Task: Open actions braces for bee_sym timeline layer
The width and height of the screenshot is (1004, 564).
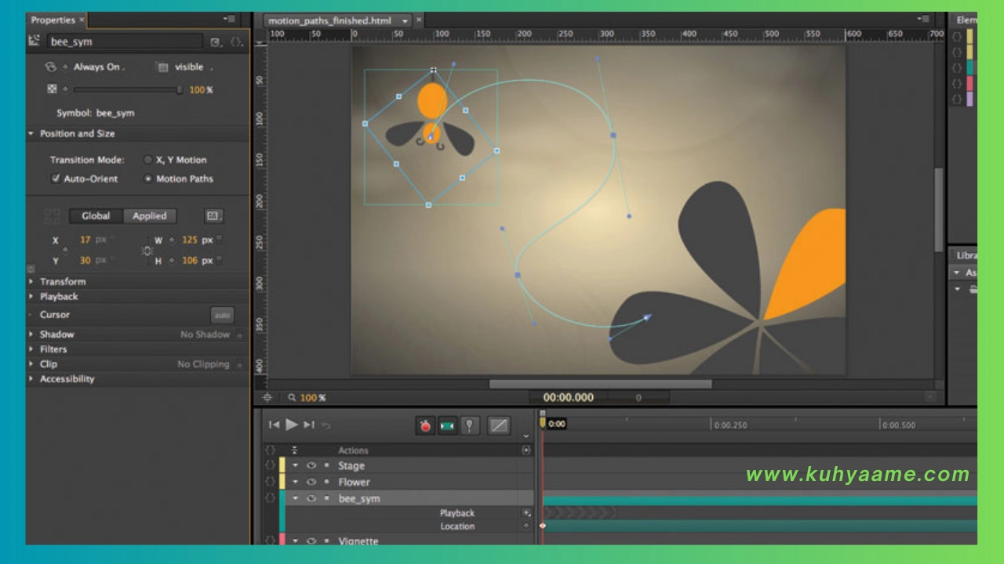Action: (271, 498)
